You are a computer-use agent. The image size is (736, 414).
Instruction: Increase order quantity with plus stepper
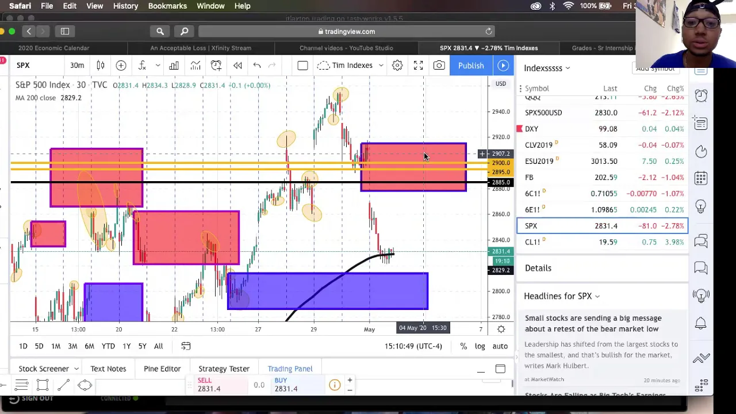tap(350, 381)
